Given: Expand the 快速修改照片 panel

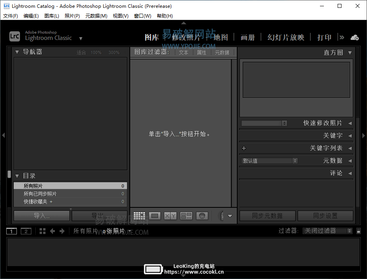Looking at the screenshot, I should coord(350,123).
